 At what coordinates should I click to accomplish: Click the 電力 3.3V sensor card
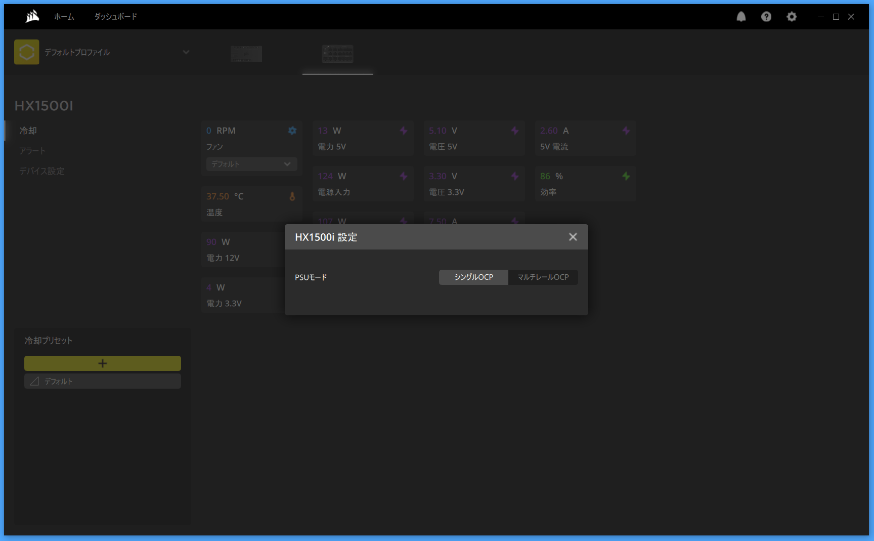[x=243, y=295]
